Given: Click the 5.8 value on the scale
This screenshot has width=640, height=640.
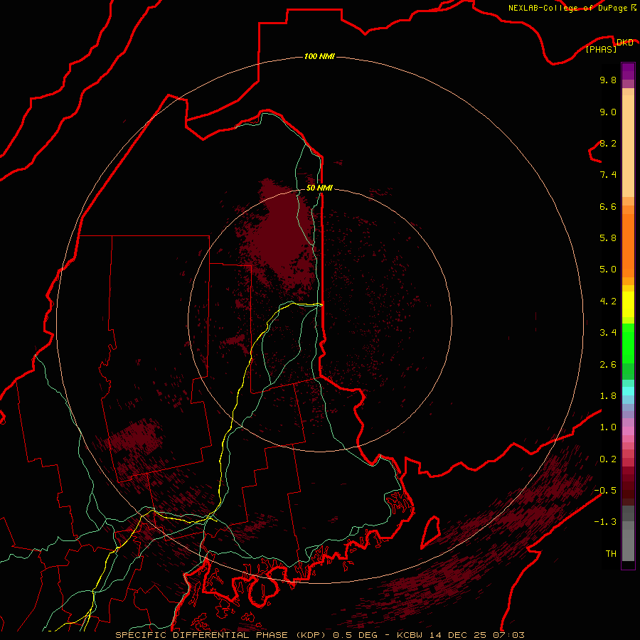Looking at the screenshot, I should tap(608, 238).
